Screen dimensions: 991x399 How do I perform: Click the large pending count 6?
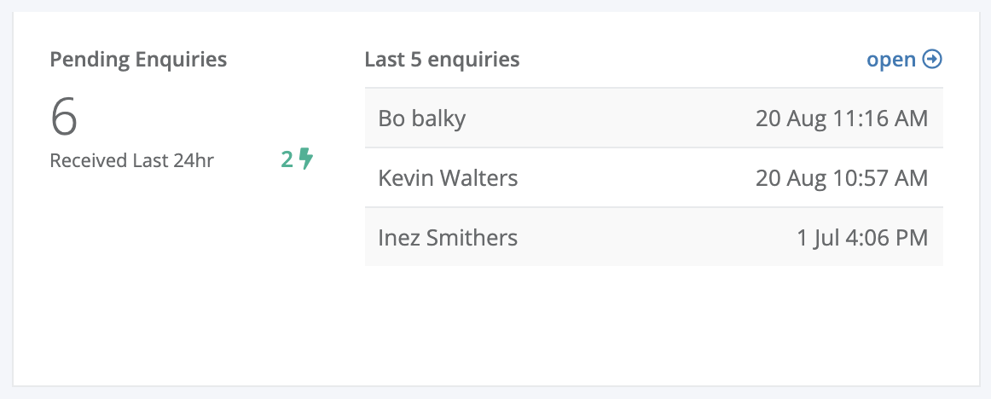(64, 118)
